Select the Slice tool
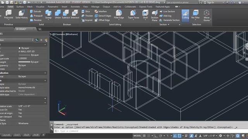Image resolution: width=248 pixels, height=139 pixels. 86,11
